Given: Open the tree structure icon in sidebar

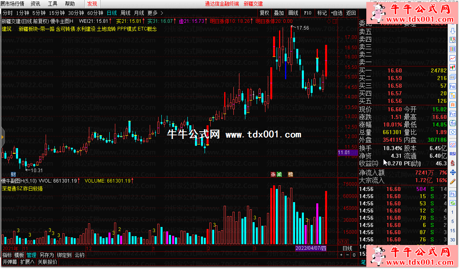Looking at the screenshot, I should [x=453, y=95].
